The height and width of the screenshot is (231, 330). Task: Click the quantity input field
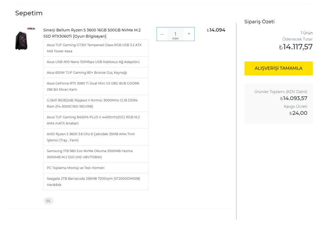pyautogui.click(x=175, y=34)
